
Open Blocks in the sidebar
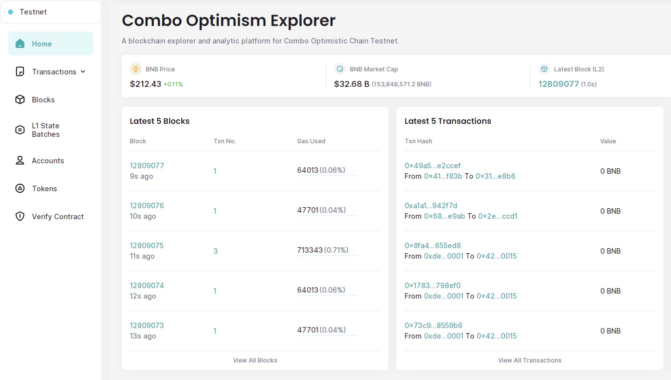(x=43, y=100)
